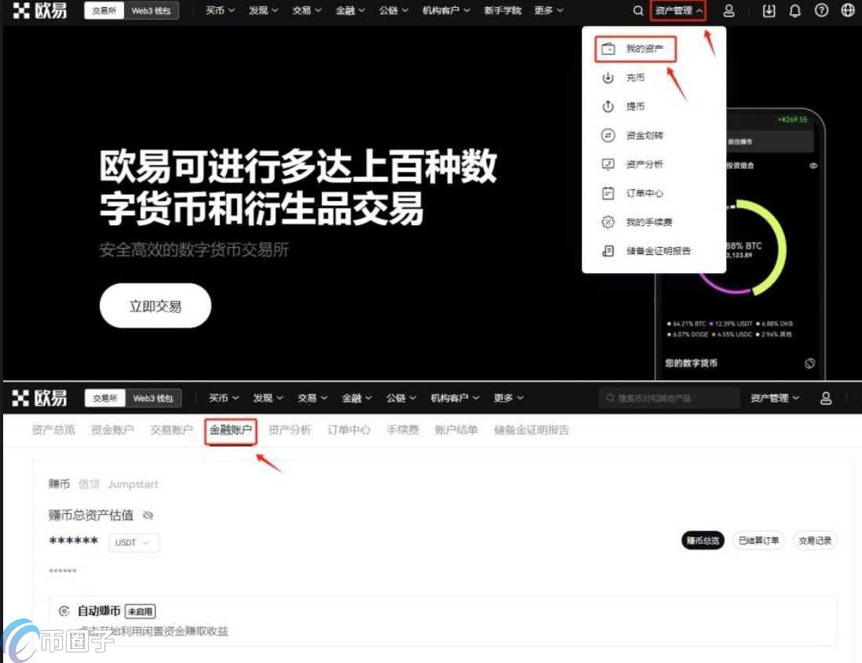Screen dimensions: 862x663
Task: Switch to Web3 钱包 mode
Action: coord(152,11)
